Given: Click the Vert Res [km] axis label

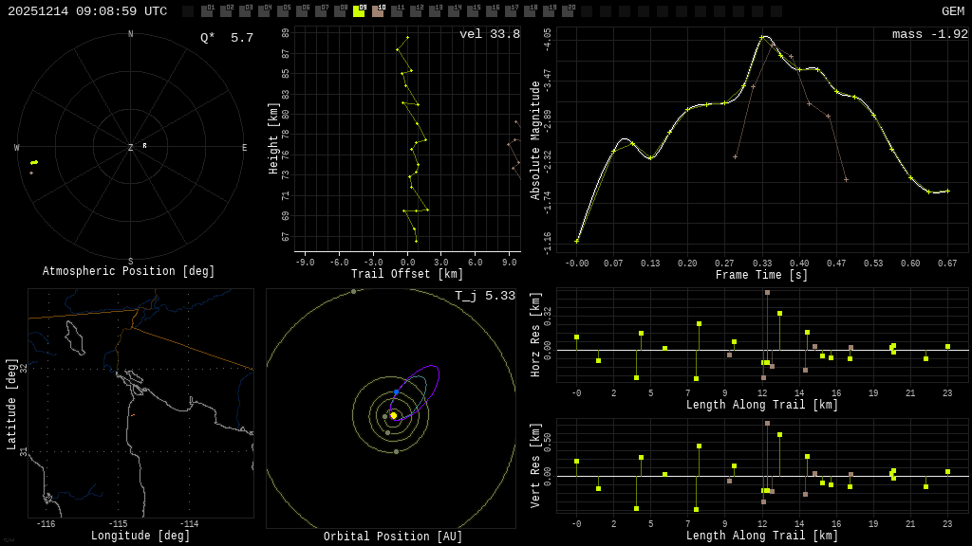Looking at the screenshot, I should (x=535, y=465).
